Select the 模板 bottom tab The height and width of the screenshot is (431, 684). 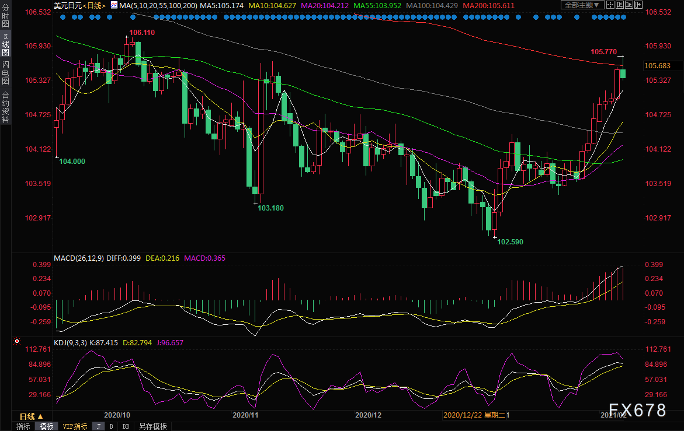46,427
